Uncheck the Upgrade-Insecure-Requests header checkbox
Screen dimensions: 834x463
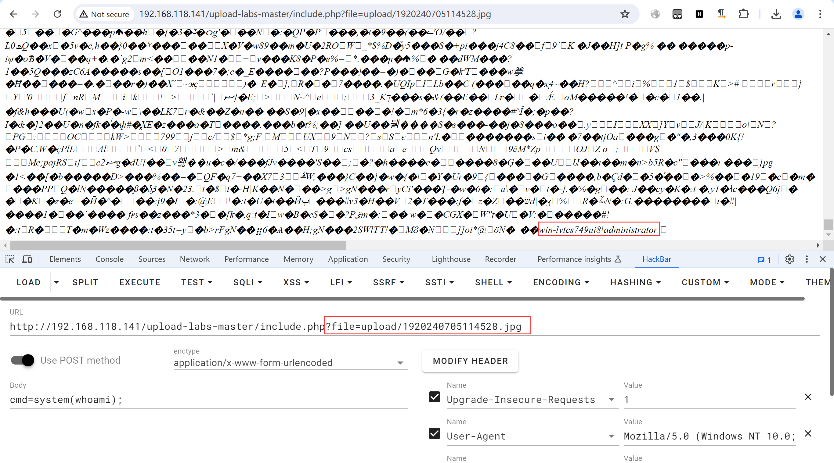click(x=434, y=397)
